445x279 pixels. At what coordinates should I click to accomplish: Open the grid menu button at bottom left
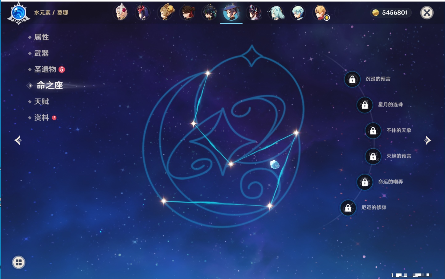tap(18, 262)
